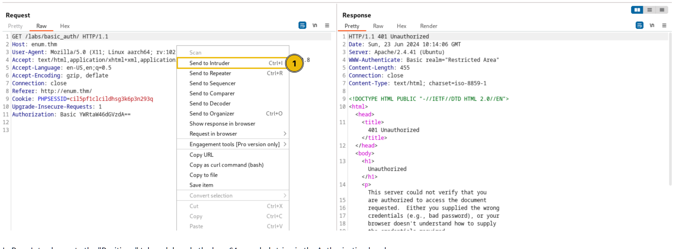
Task: Switch to side-by-side split layout
Action: [x=637, y=10]
